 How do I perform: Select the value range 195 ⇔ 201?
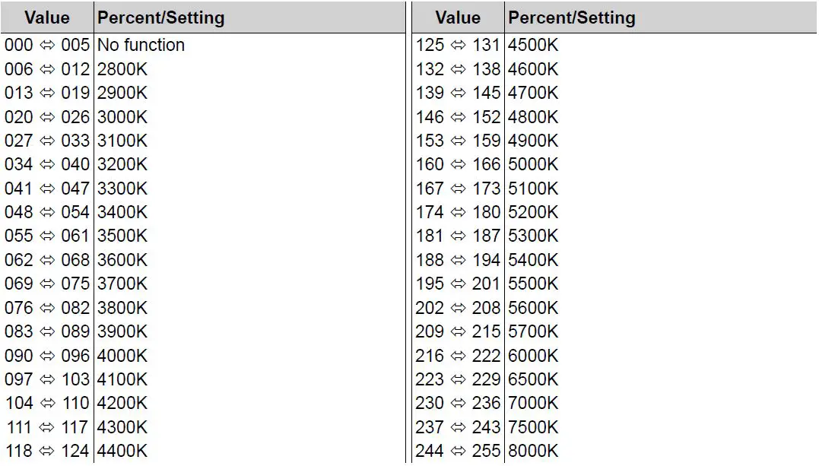(x=458, y=284)
